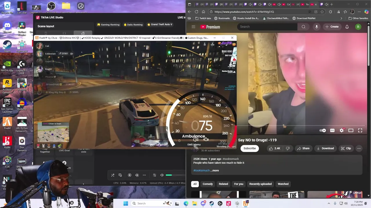Mute TikTok Studio speaker audio
The image size is (371, 208).
(x=162, y=175)
